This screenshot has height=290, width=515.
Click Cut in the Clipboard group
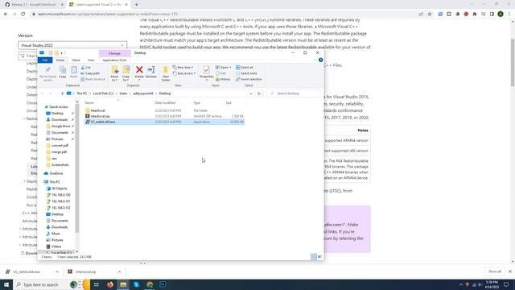click(85, 68)
